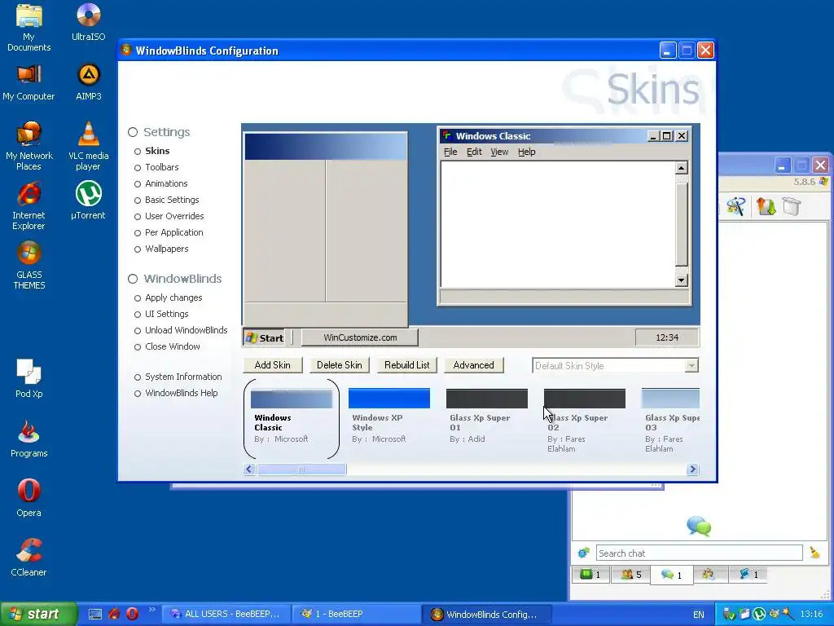The width and height of the screenshot is (834, 626).
Task: Click the skin list horizontal scroll thumb
Action: click(301, 469)
